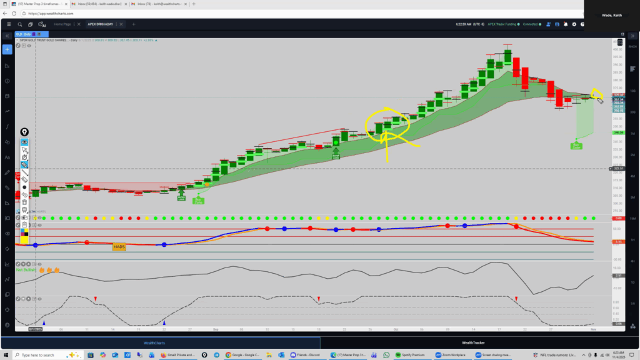
Task: Collapse the left sidebar with double chevron
Action: point(7,36)
